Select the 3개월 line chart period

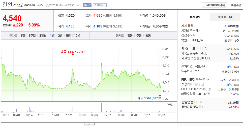click(43, 36)
